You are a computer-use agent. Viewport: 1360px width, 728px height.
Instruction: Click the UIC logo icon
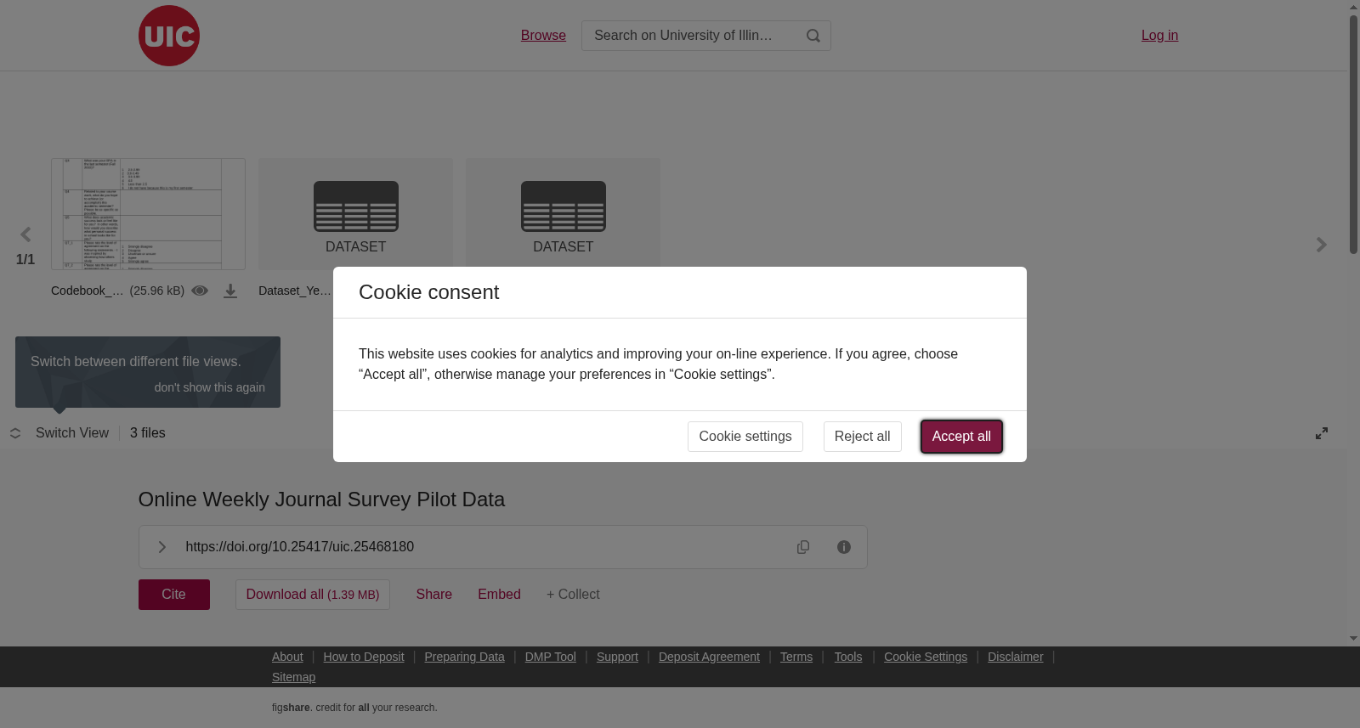tap(169, 36)
